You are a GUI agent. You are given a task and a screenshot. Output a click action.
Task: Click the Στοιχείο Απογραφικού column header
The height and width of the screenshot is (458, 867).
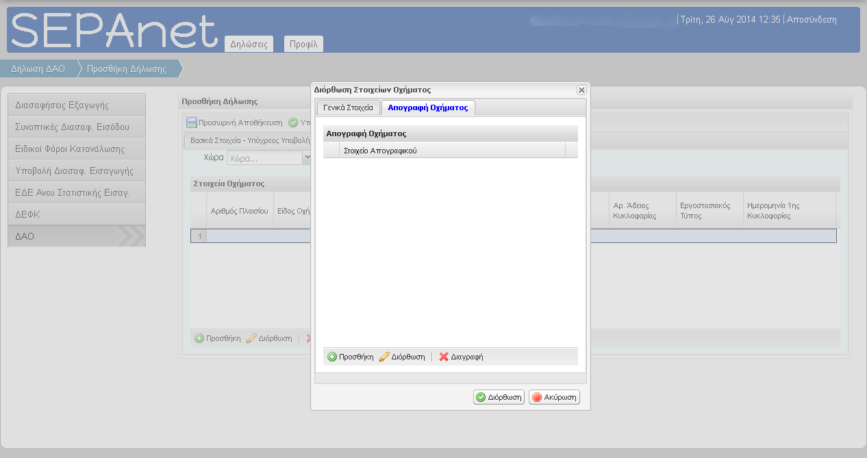452,150
